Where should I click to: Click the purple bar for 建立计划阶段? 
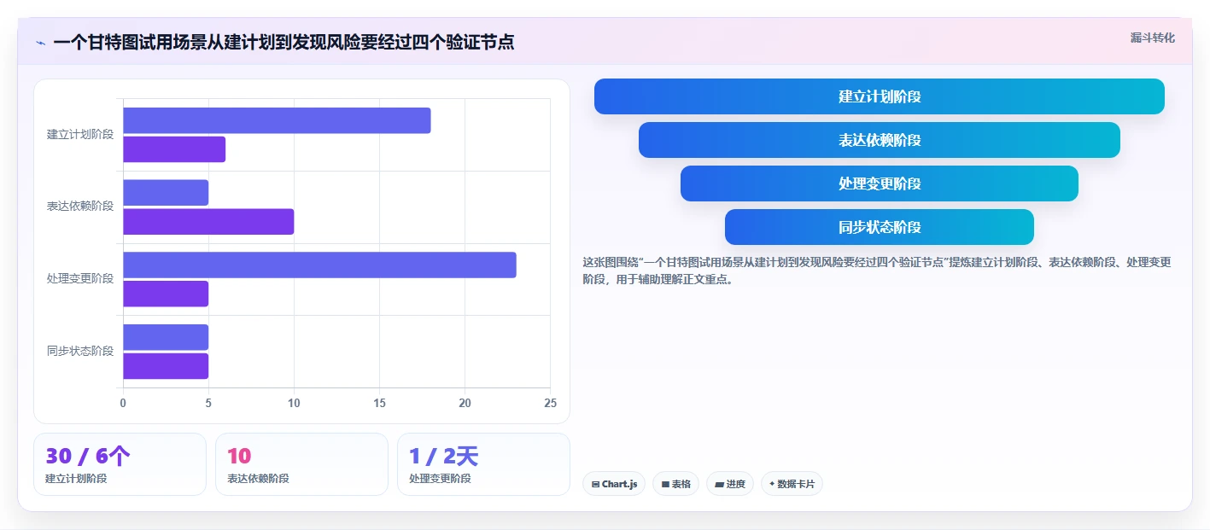174,149
